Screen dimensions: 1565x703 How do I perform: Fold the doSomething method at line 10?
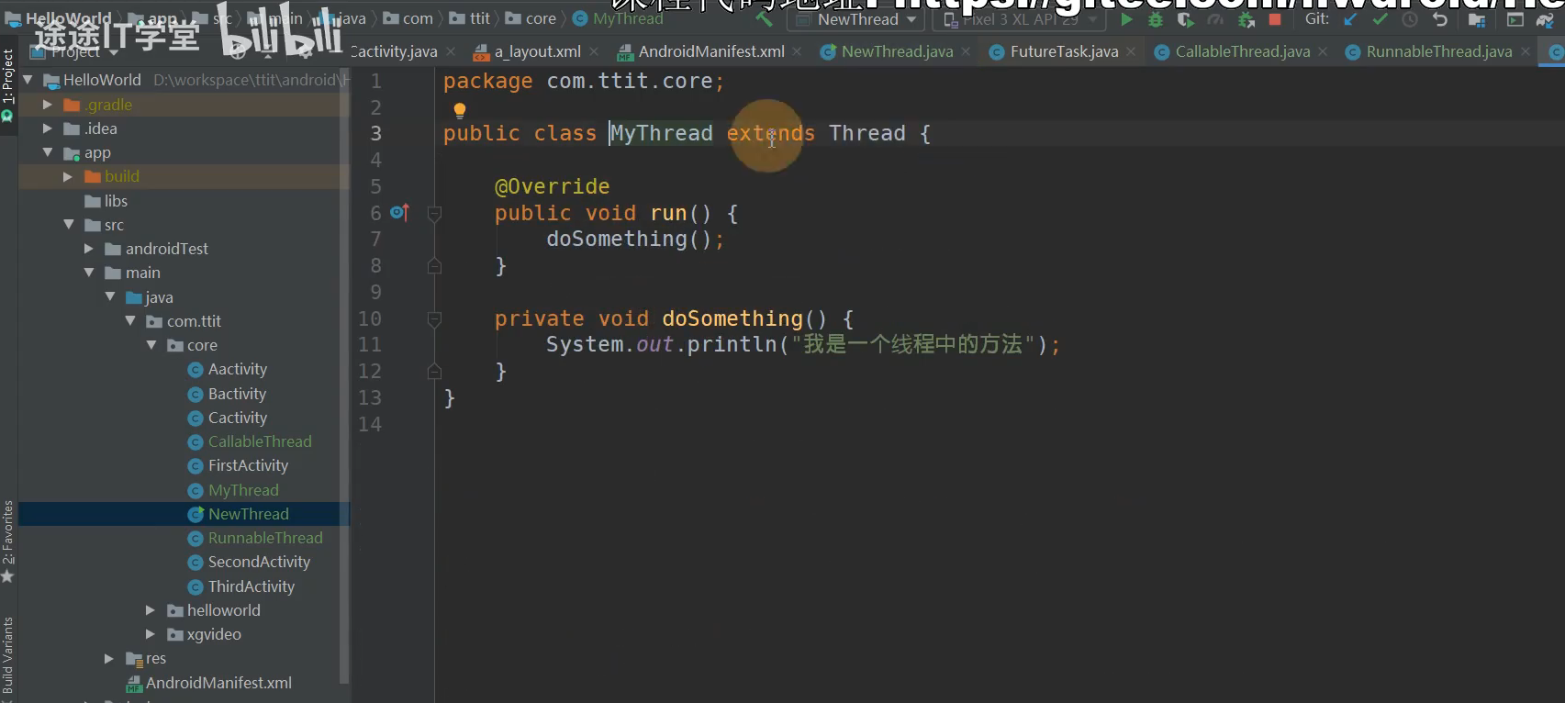click(x=435, y=319)
